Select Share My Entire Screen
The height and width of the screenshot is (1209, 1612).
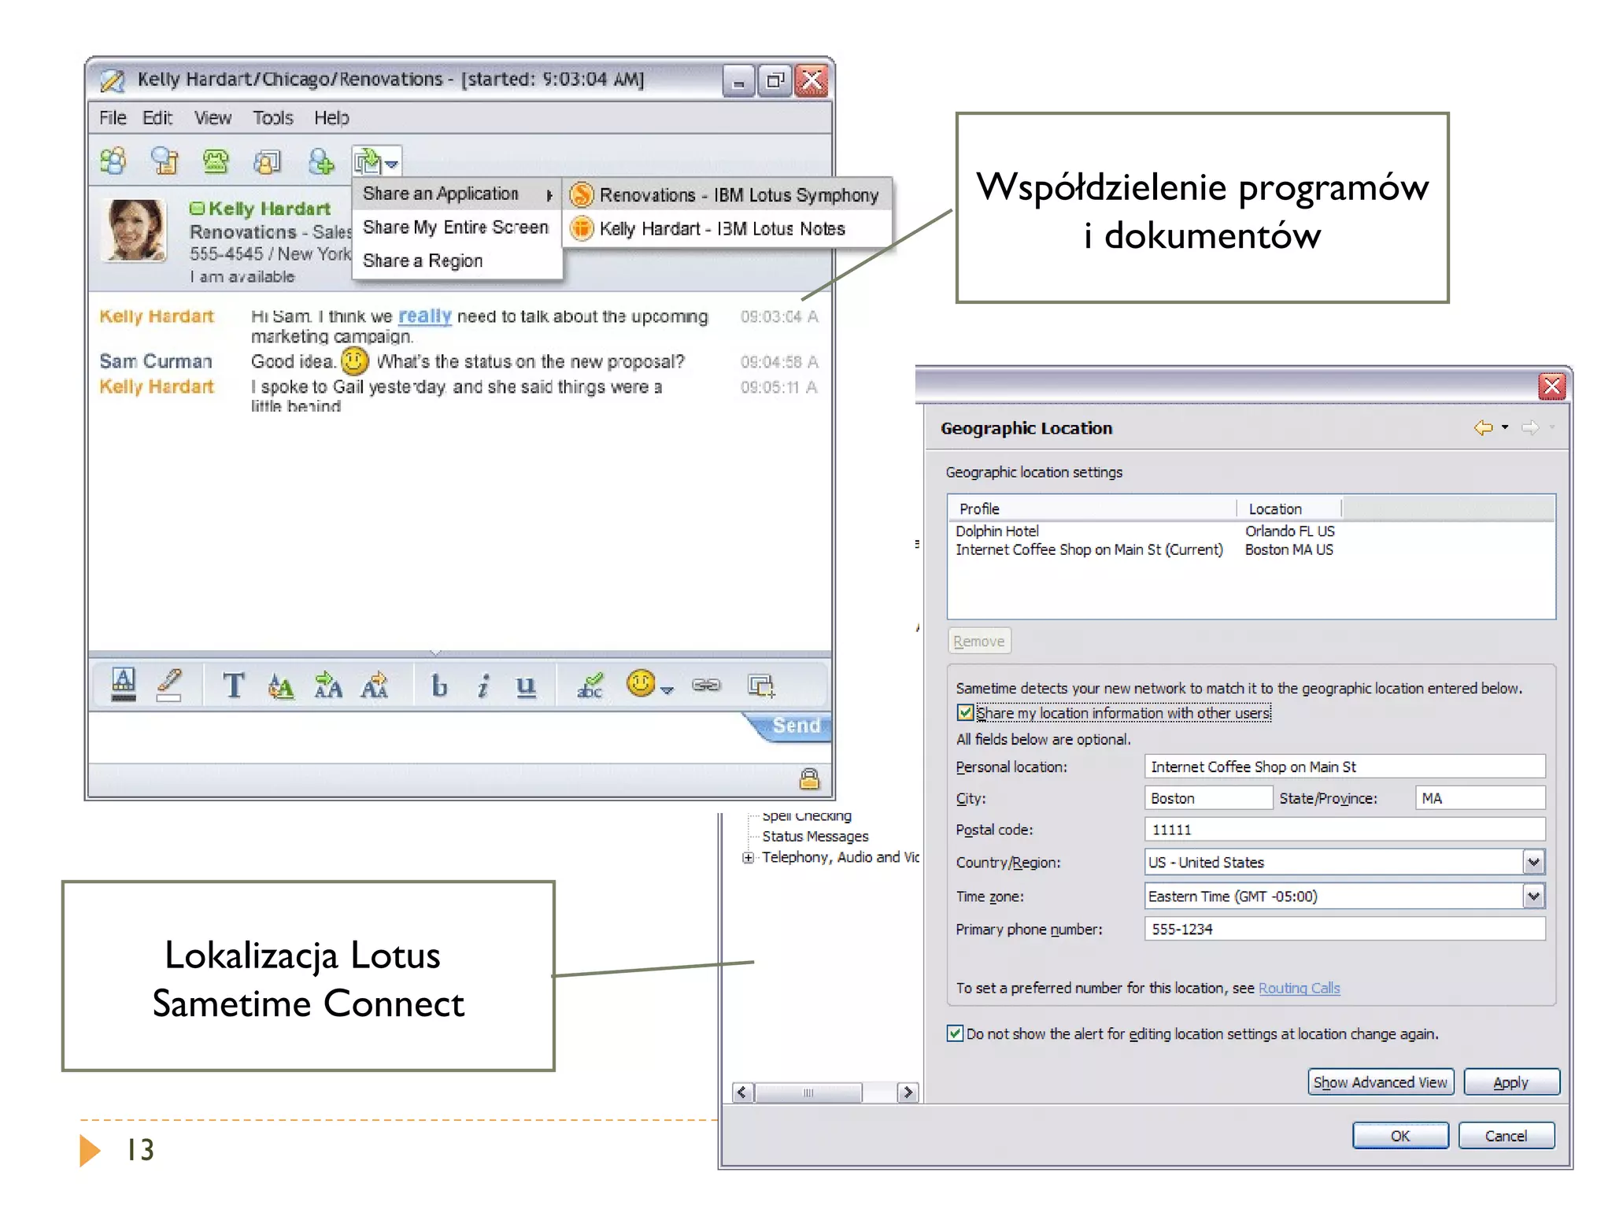[x=457, y=227]
